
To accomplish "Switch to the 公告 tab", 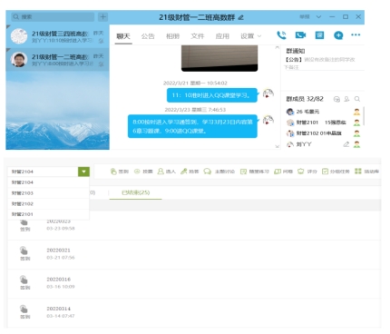I will pos(148,36).
